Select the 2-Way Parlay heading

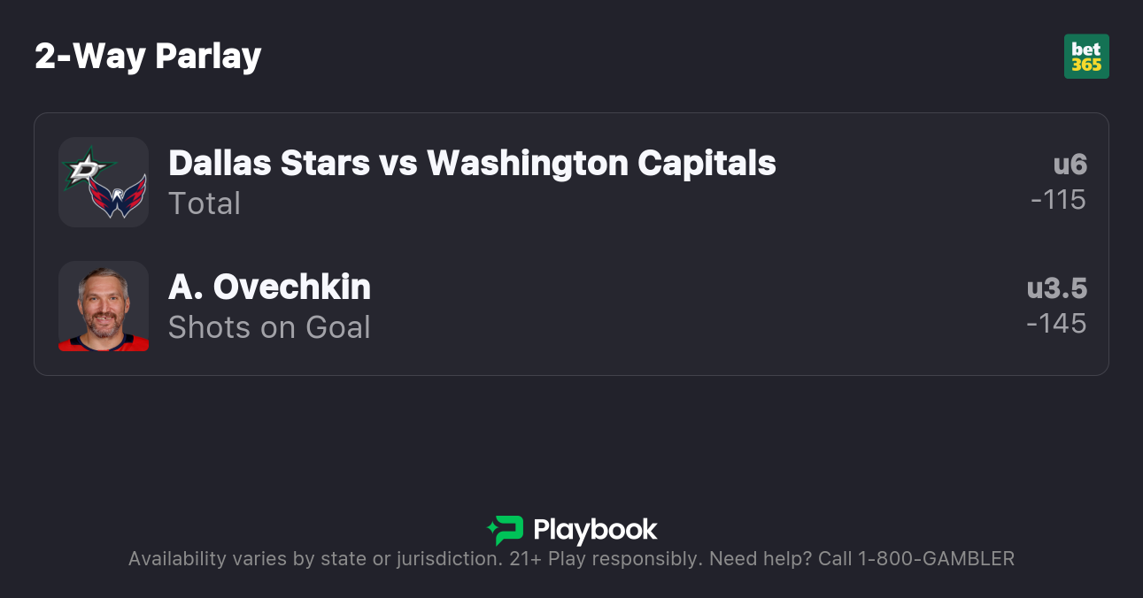(148, 57)
